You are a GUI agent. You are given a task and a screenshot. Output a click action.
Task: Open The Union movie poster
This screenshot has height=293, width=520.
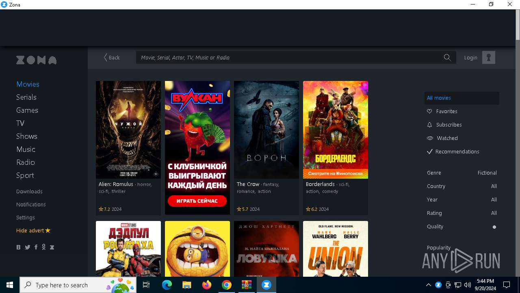coord(336,249)
